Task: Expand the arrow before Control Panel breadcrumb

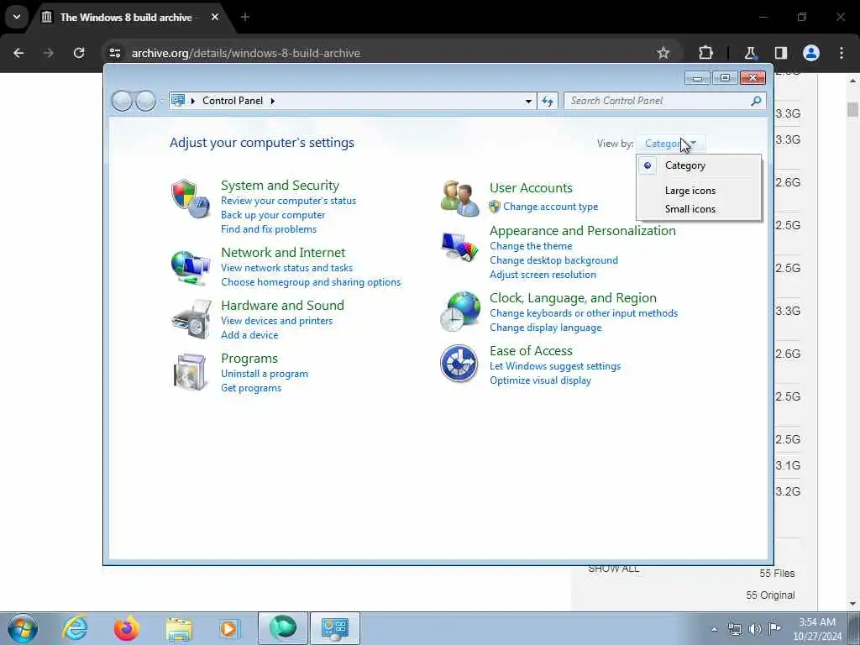Action: 193,101
